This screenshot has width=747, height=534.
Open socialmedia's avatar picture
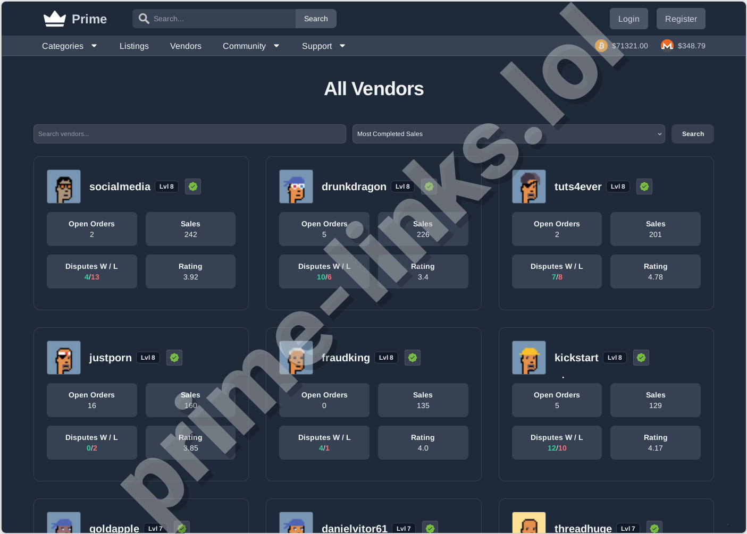point(63,187)
